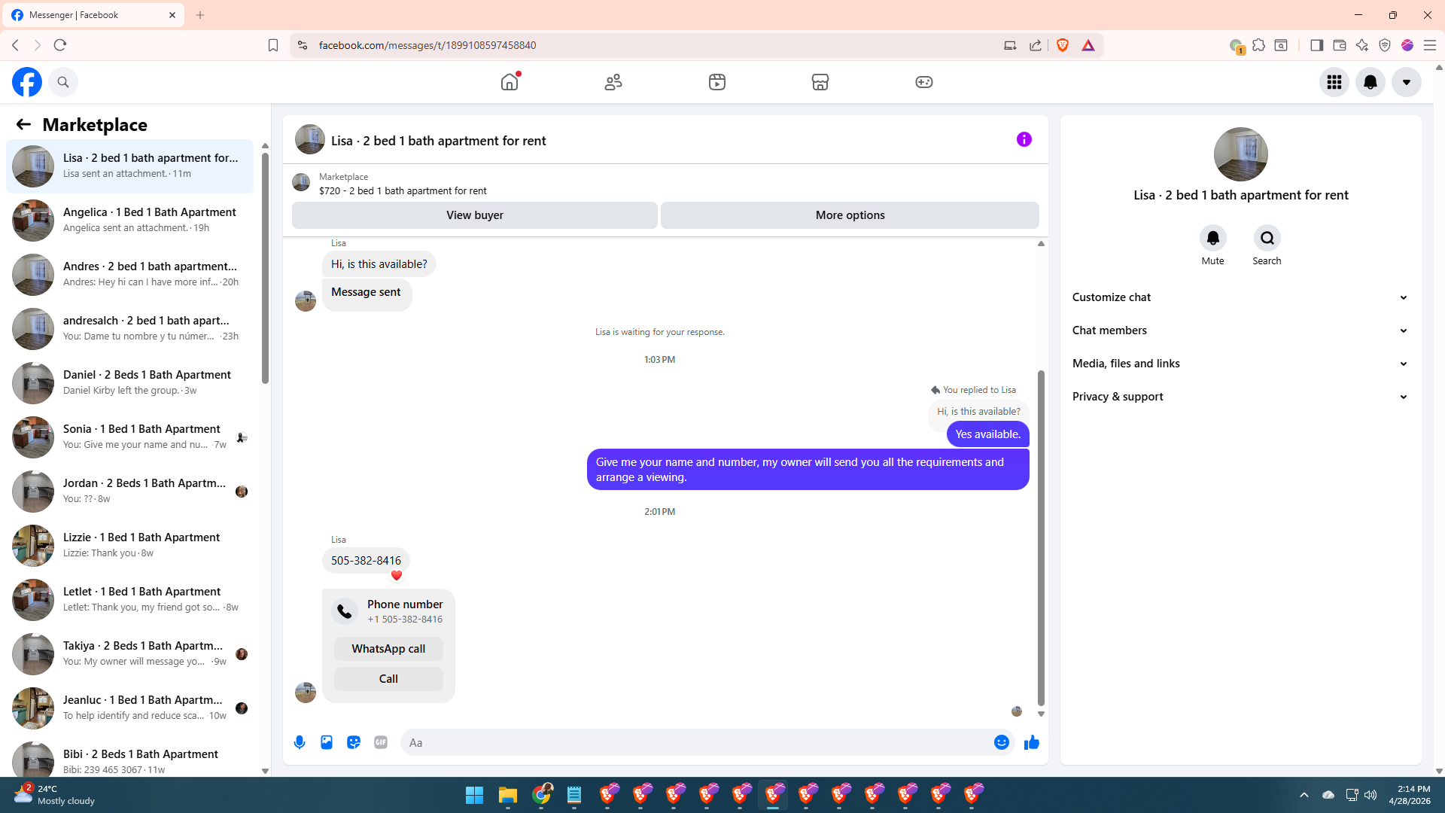1445x813 pixels.
Task: Click the chat messages vertical scrollbar
Action: coord(1041,538)
